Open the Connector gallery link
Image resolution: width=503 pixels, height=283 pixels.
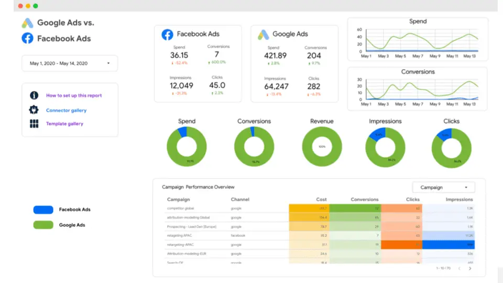66,111
